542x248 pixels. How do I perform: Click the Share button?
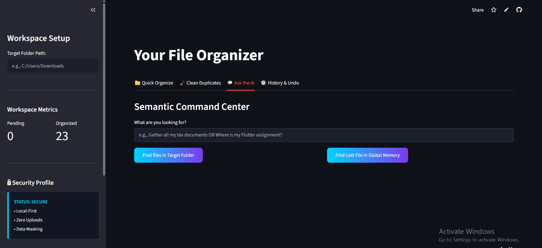pos(478,10)
